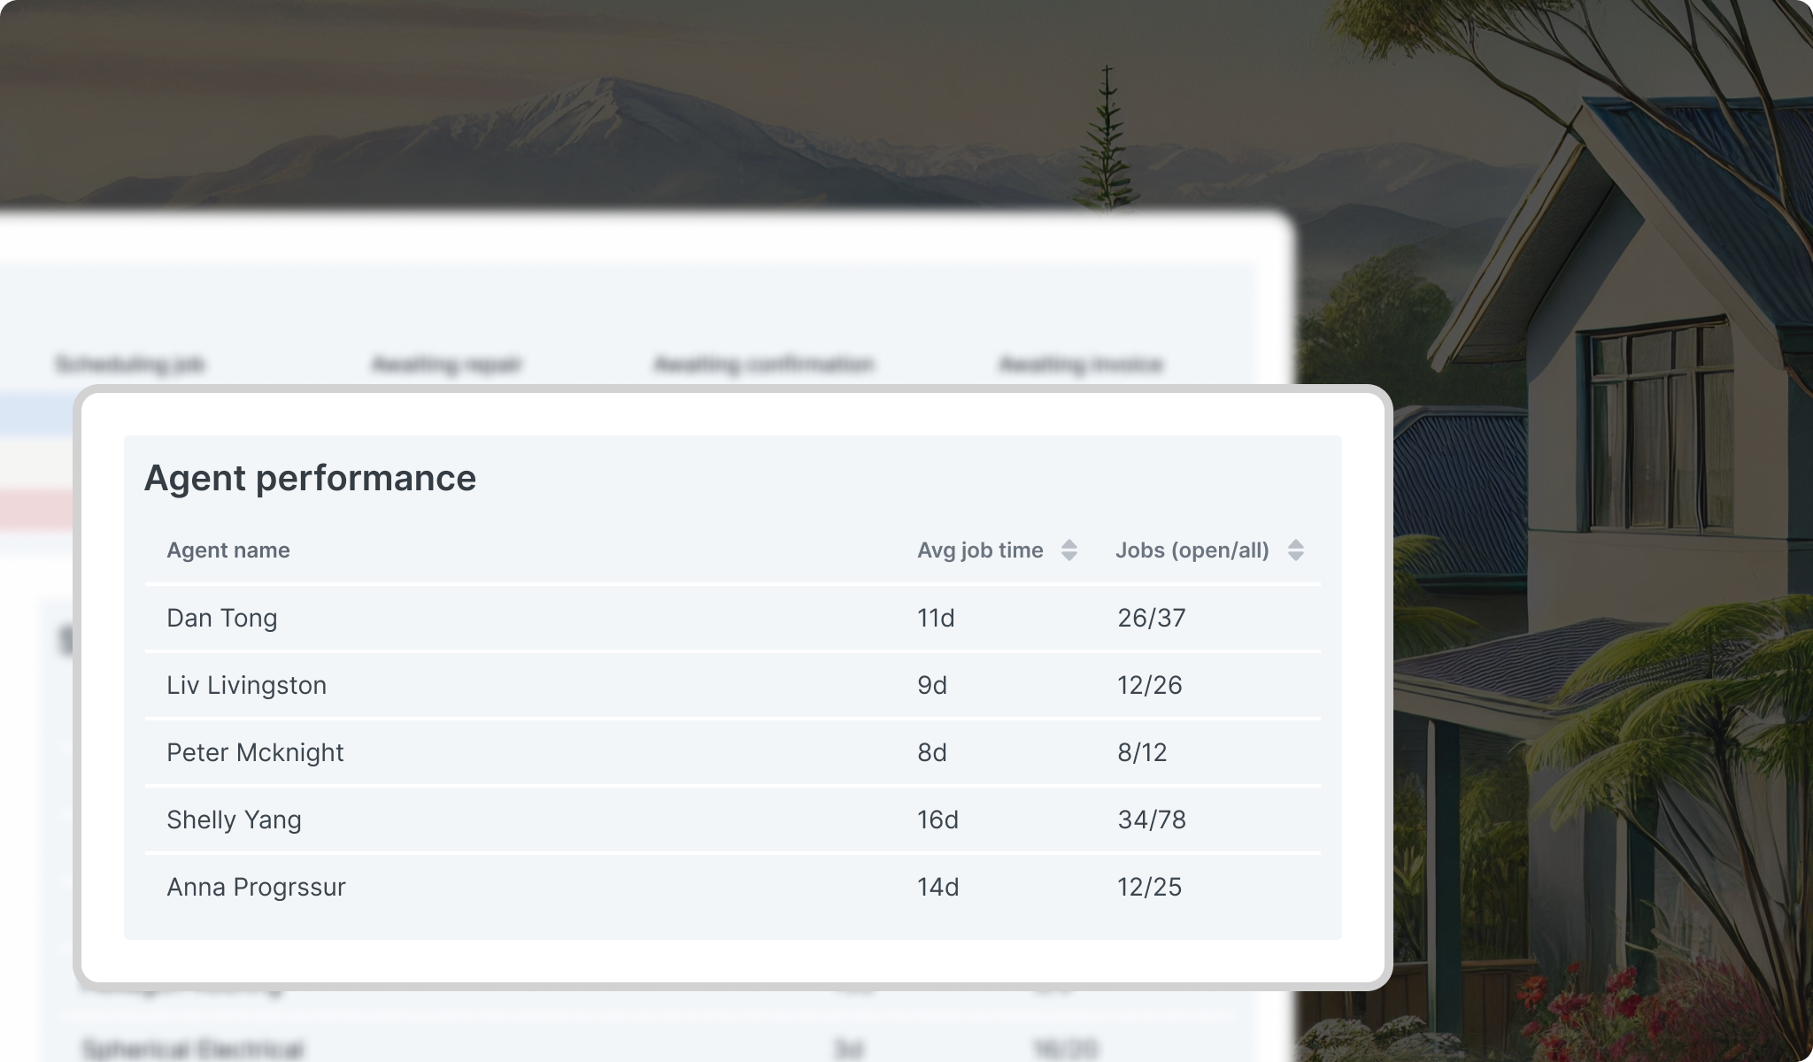Viewport: 1813px width, 1062px height.
Task: Click Dan Tong's 11d job time
Action: pos(936,618)
